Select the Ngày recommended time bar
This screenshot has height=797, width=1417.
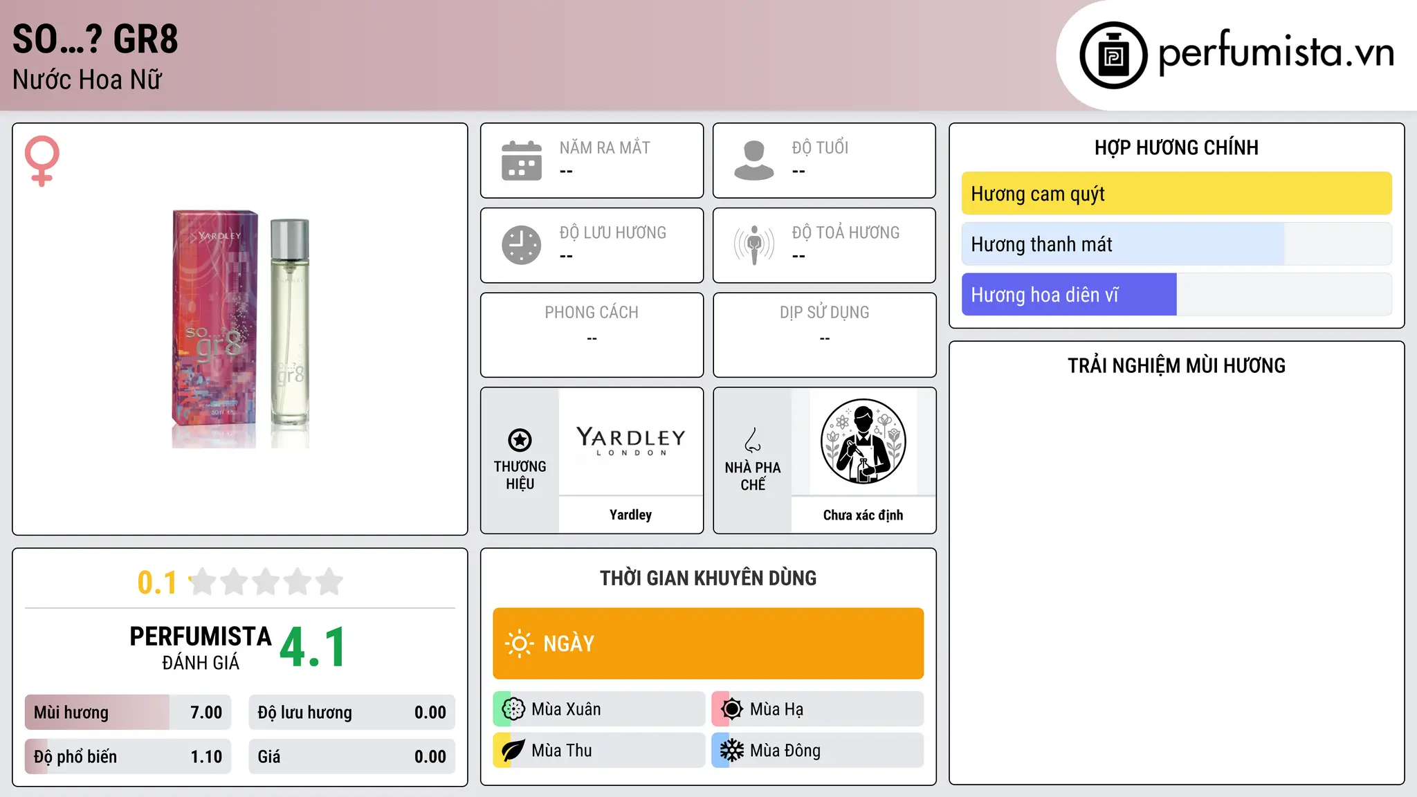(708, 643)
